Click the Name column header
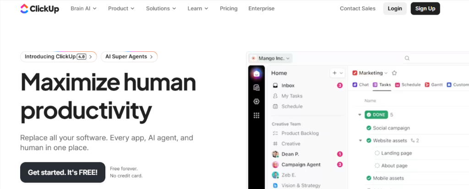 (x=370, y=101)
